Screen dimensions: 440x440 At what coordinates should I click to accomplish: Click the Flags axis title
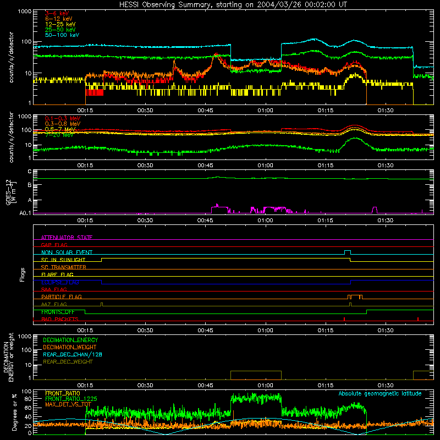pos(23,274)
